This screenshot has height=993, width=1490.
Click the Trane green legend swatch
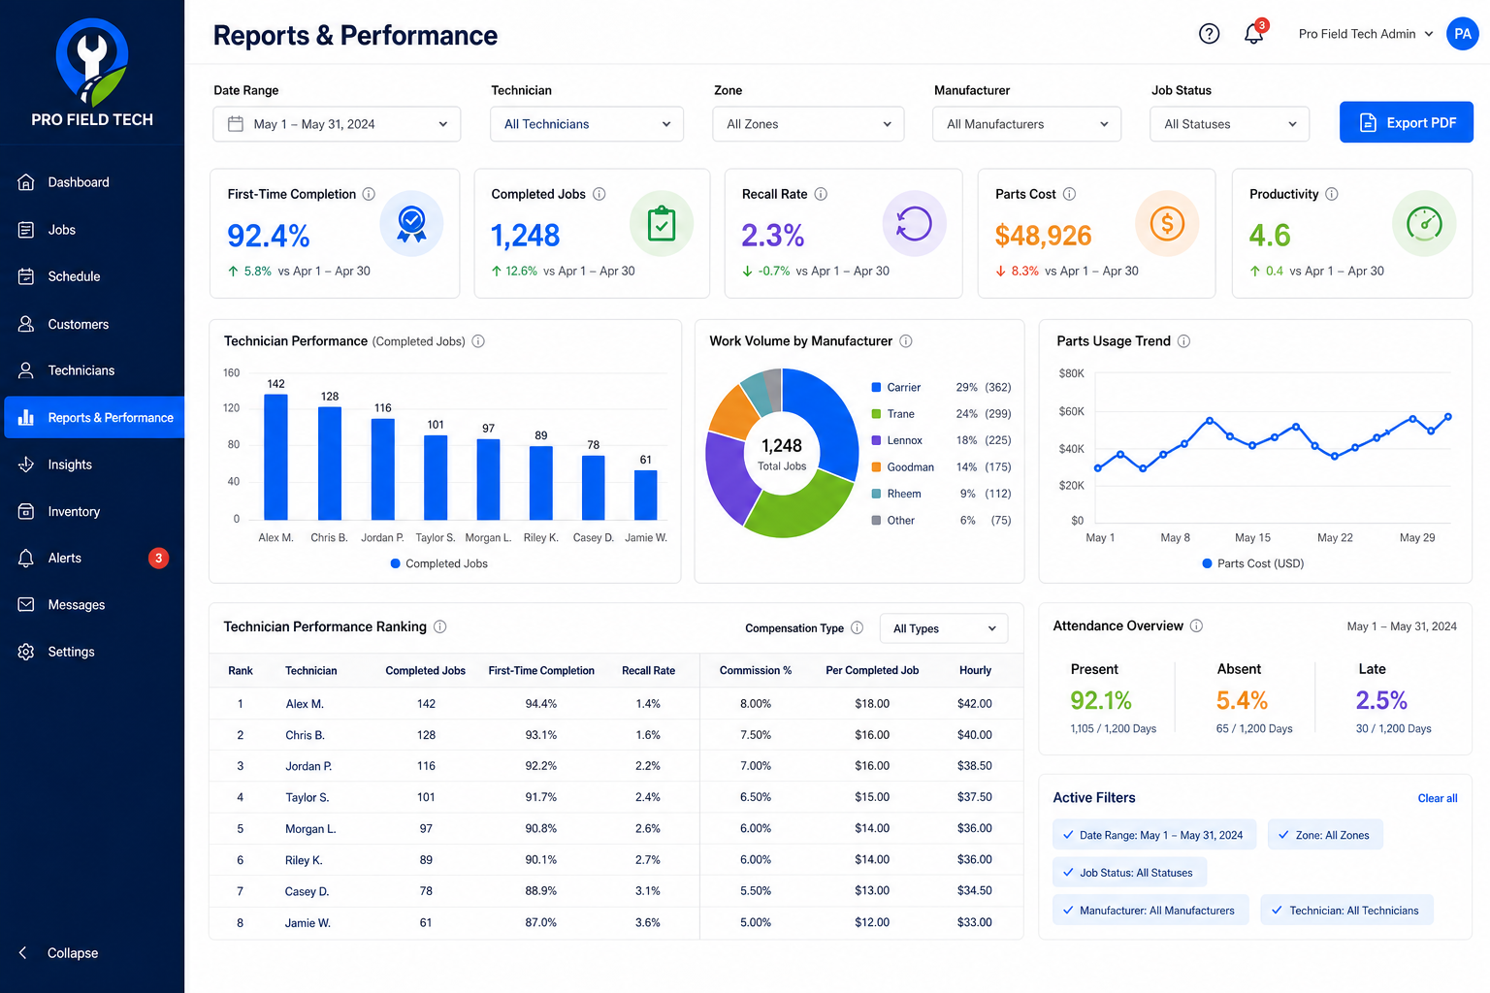click(876, 414)
